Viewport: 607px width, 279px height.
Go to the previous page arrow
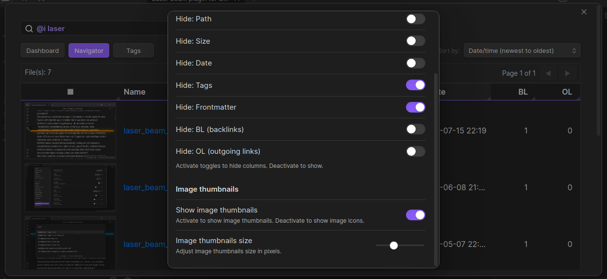(x=548, y=73)
